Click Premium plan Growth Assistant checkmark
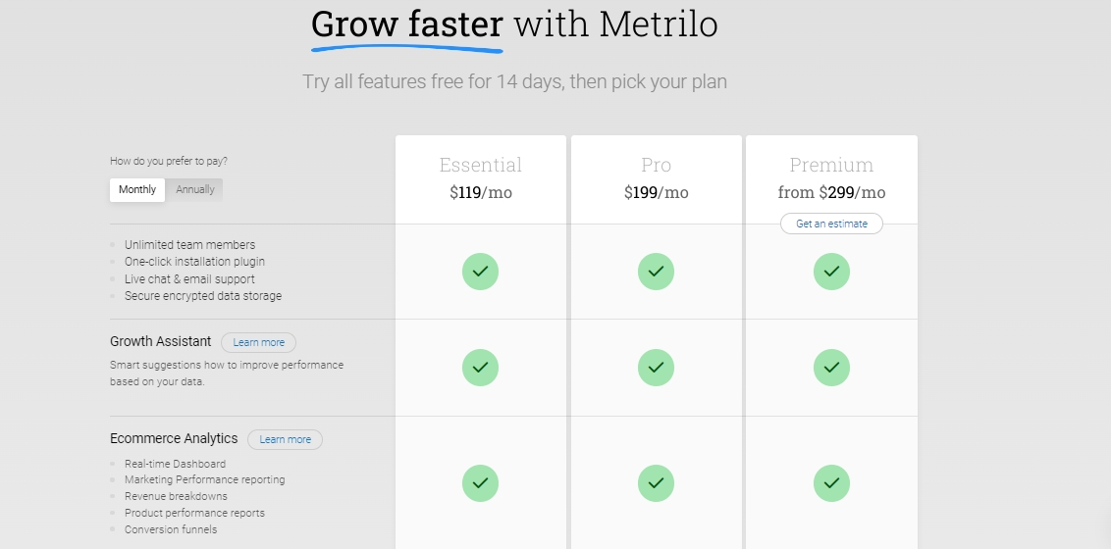The width and height of the screenshot is (1111, 549). pos(831,368)
